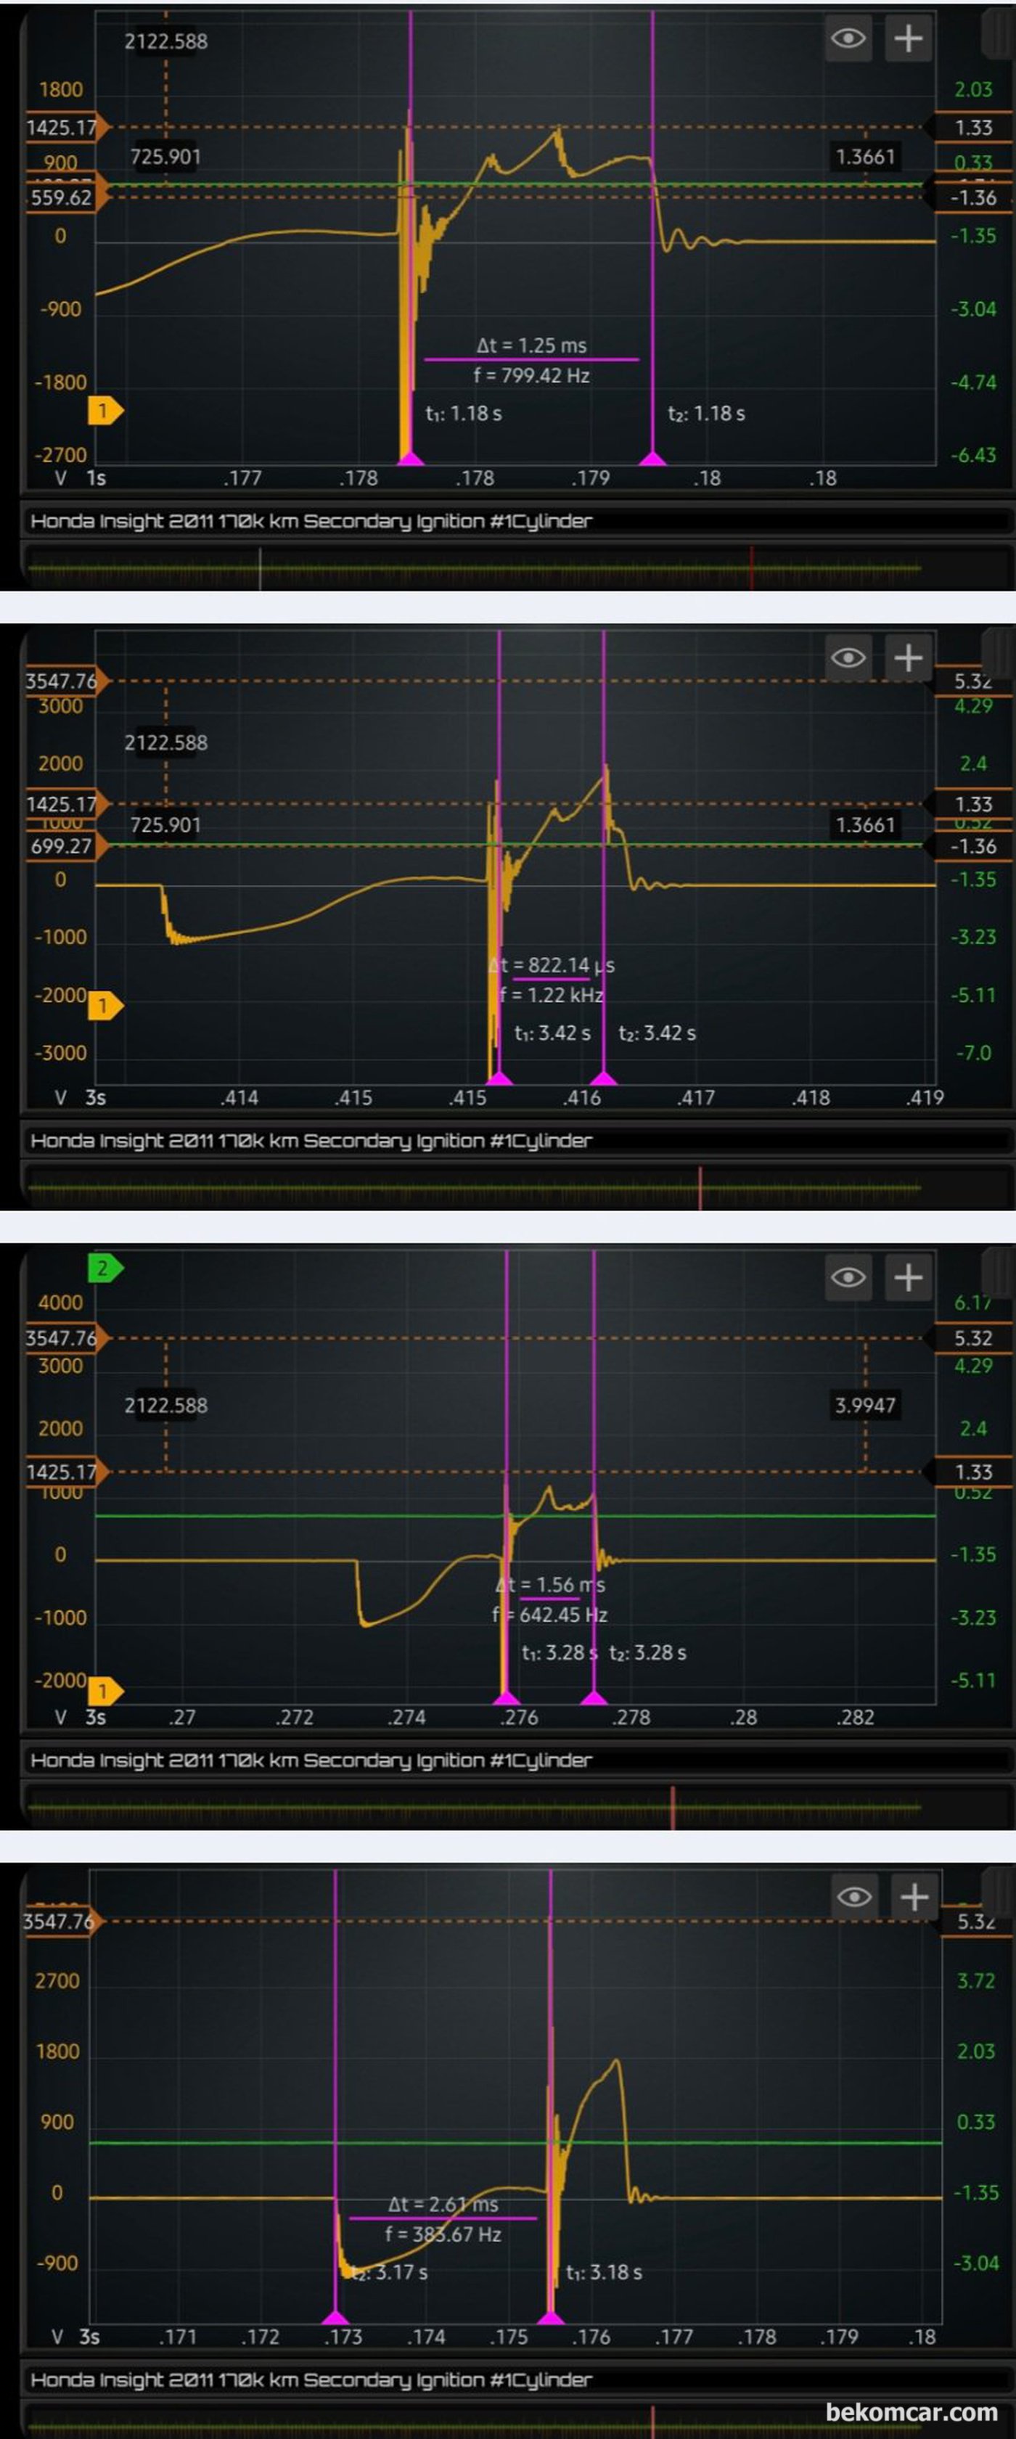Click the plus icon in the Δt = 1.56 ms chart
This screenshot has height=2439, width=1016.
(x=907, y=1277)
